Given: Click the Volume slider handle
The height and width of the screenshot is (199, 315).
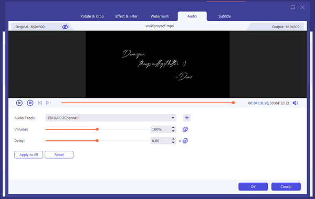Looking at the screenshot, I should pyautogui.click(x=97, y=129).
